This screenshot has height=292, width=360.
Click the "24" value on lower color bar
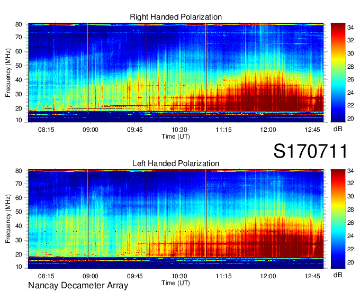click(x=350, y=236)
